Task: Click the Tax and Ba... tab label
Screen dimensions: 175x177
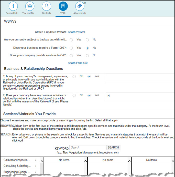Action: click(x=29, y=13)
